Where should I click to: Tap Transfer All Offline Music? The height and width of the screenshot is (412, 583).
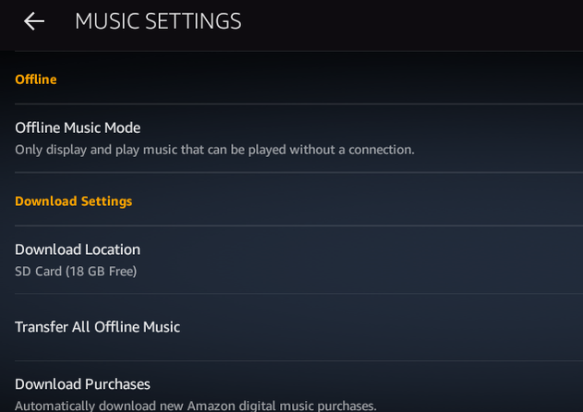point(97,327)
